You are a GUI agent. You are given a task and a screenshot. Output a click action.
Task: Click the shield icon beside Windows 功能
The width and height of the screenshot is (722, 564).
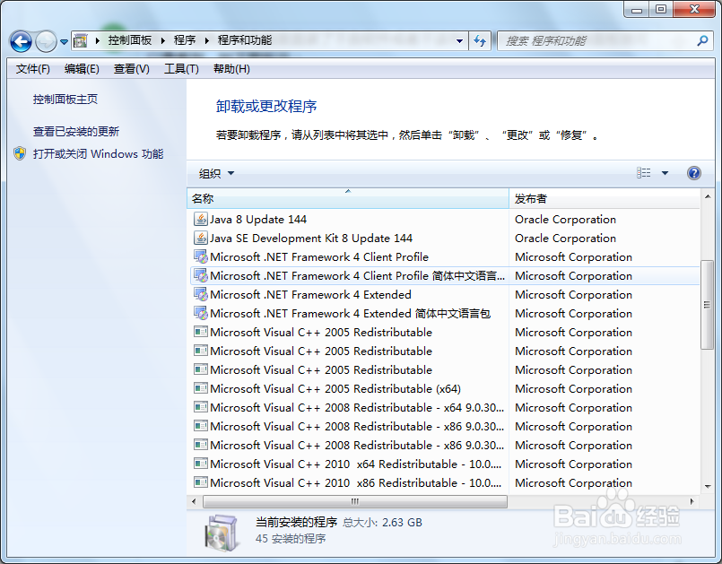pyautogui.click(x=20, y=153)
